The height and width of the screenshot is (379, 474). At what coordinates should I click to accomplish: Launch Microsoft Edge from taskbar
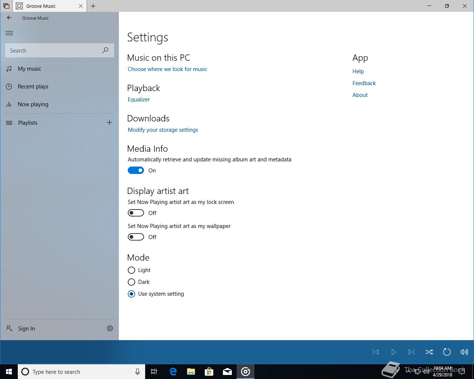click(173, 372)
